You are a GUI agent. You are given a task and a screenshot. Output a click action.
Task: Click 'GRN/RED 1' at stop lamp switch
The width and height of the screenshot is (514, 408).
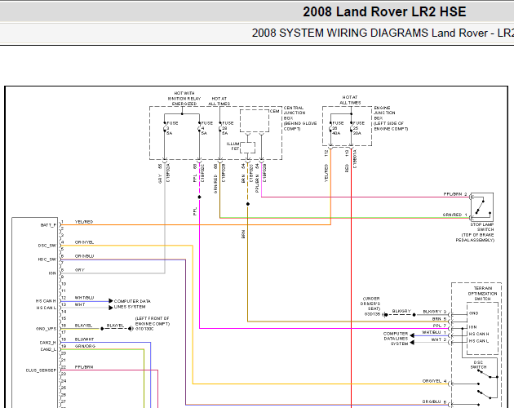(454, 215)
